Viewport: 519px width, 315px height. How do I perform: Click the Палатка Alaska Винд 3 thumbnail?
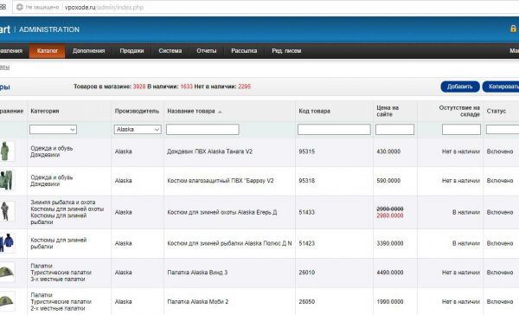coord(7,273)
